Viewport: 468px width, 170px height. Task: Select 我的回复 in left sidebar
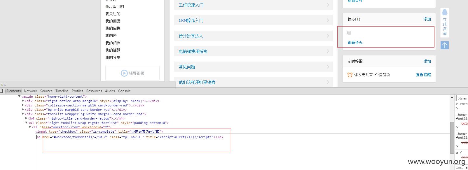113,21
